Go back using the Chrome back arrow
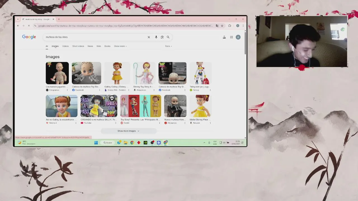Image resolution: width=358 pixels, height=201 pixels. (x=18, y=26)
